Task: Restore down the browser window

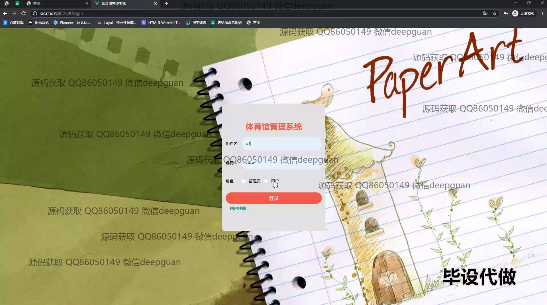Action: [529, 3]
